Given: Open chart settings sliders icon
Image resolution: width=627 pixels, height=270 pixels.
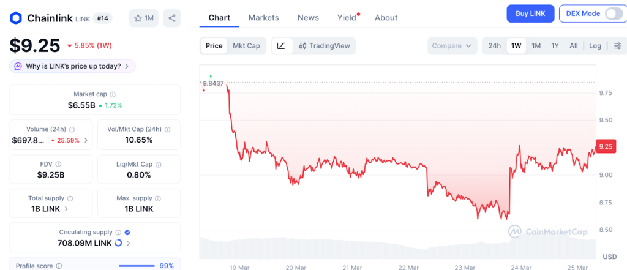Looking at the screenshot, I should [x=617, y=46].
